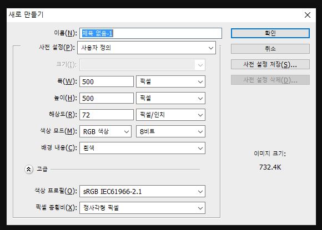Image resolution: width=322 pixels, height=230 pixels.
Task: Click the 높이(H) height input field
Action: coord(107,98)
